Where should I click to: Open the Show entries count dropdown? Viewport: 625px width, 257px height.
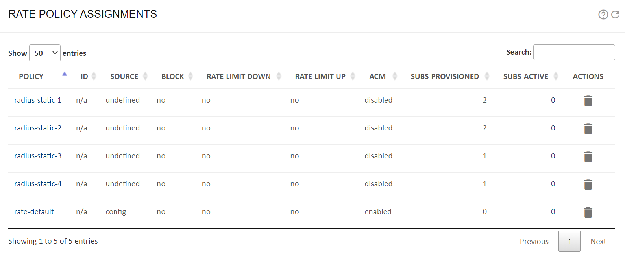(x=45, y=53)
